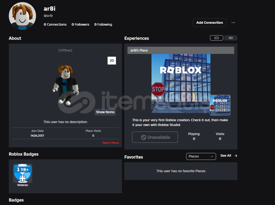This screenshot has width=275, height=205.
Task: Click the Add Connection button
Action: (x=210, y=23)
